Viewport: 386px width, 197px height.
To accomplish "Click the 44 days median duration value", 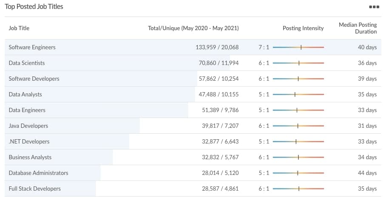I will (367, 173).
